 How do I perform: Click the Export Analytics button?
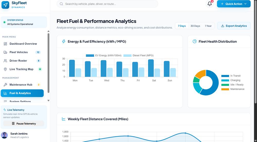(x=234, y=26)
